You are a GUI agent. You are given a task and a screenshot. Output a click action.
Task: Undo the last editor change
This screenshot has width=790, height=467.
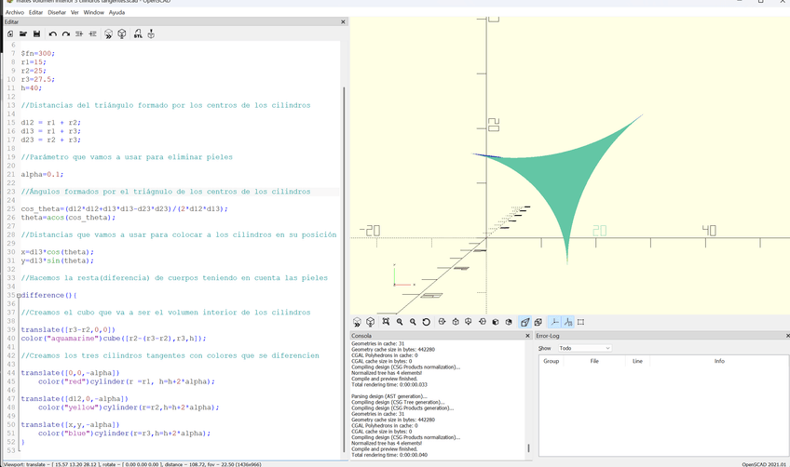[x=53, y=34]
